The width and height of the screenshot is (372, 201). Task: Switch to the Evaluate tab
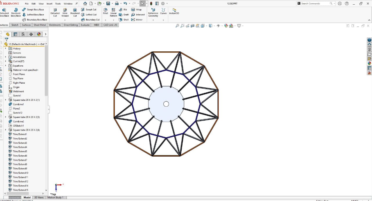tap(85, 25)
